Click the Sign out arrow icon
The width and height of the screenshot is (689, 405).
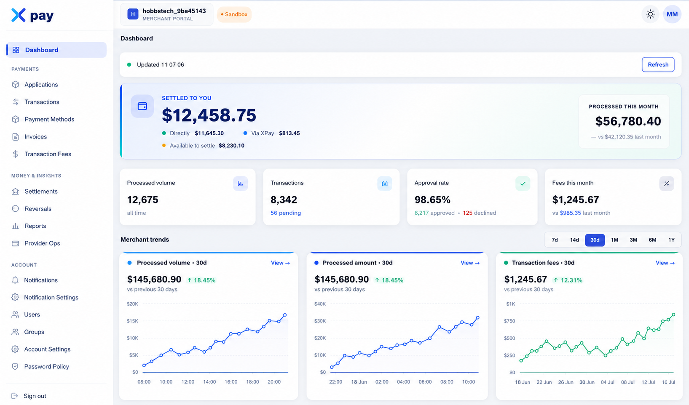[x=15, y=396]
